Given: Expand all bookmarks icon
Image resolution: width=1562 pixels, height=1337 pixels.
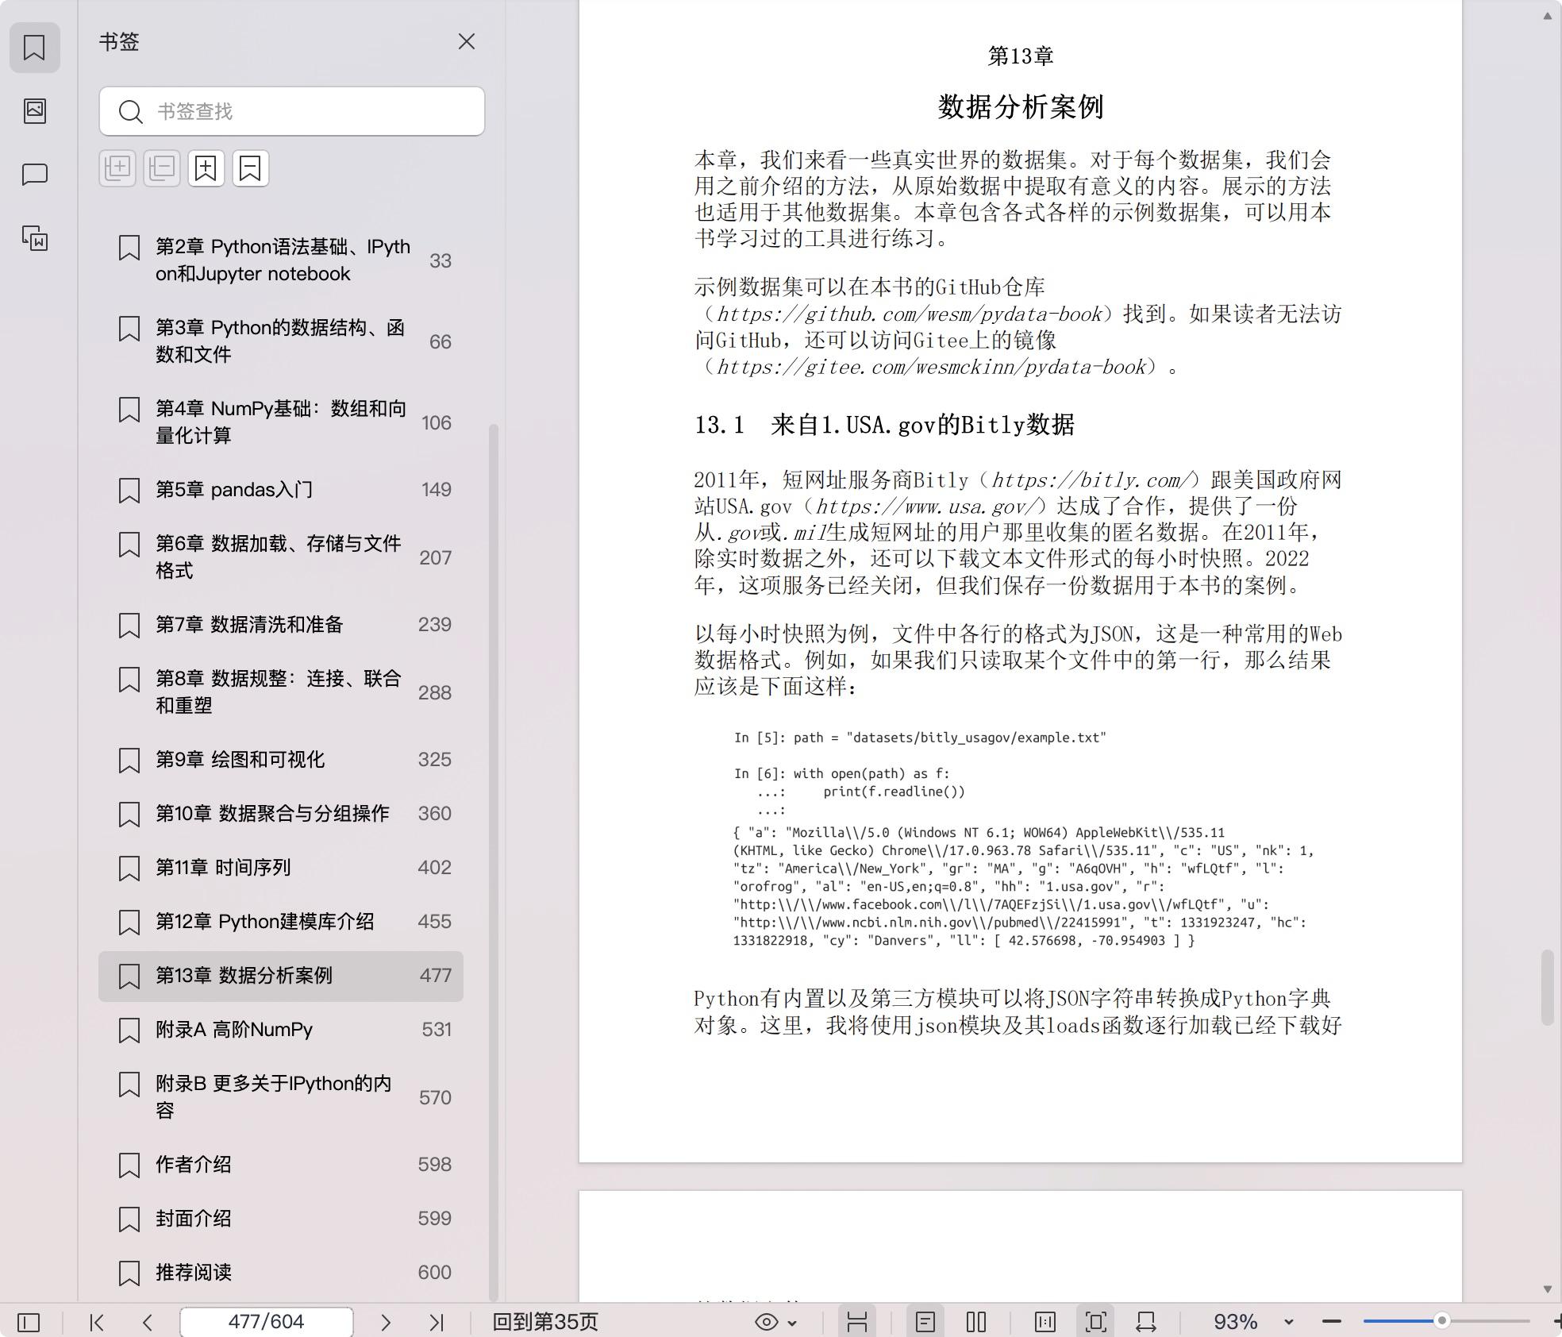Looking at the screenshot, I should coord(117,168).
